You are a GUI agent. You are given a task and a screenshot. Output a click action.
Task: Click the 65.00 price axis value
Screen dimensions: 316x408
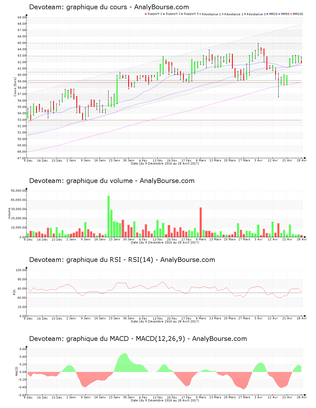[x=22, y=43]
